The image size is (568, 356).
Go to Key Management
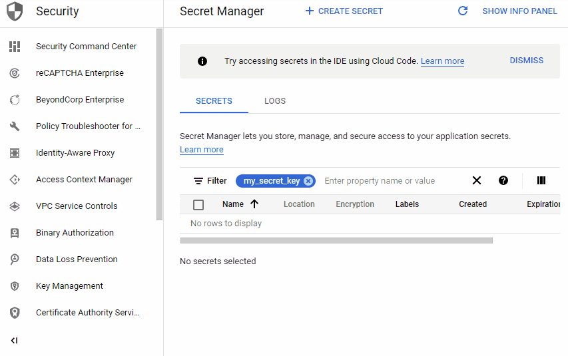pyautogui.click(x=69, y=286)
